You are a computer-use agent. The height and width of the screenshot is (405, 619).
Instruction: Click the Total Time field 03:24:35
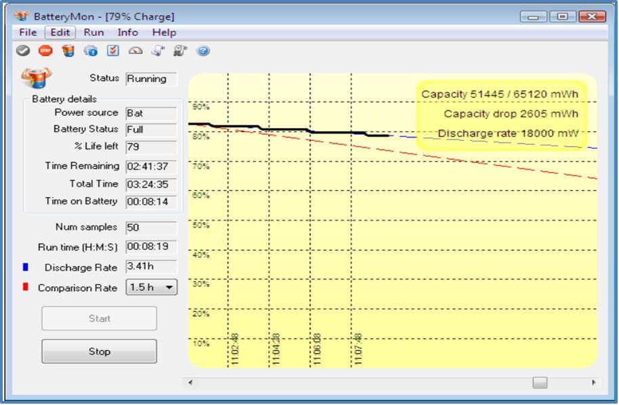152,184
